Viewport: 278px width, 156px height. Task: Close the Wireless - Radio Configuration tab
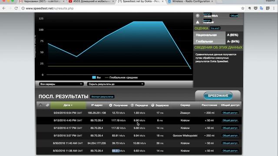coord(212,1)
